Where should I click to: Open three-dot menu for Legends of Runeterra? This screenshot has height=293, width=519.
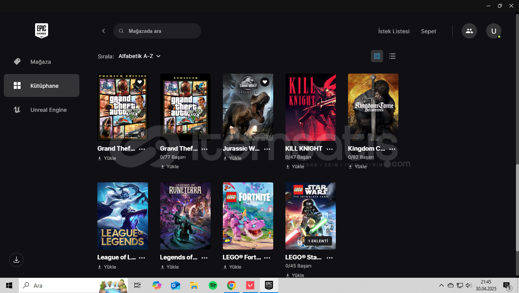click(x=205, y=258)
